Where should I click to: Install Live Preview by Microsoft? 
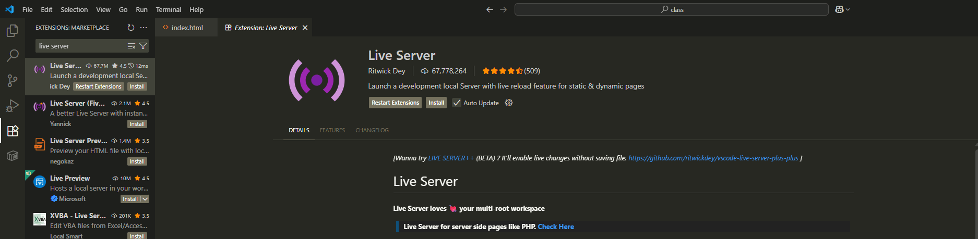click(130, 199)
